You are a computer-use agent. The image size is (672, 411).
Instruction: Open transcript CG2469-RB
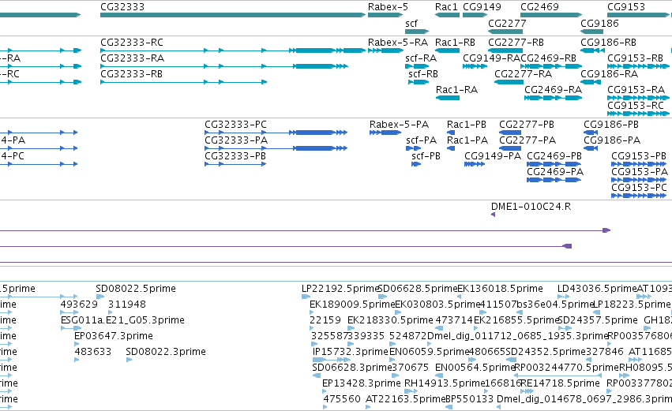pyautogui.click(x=551, y=66)
